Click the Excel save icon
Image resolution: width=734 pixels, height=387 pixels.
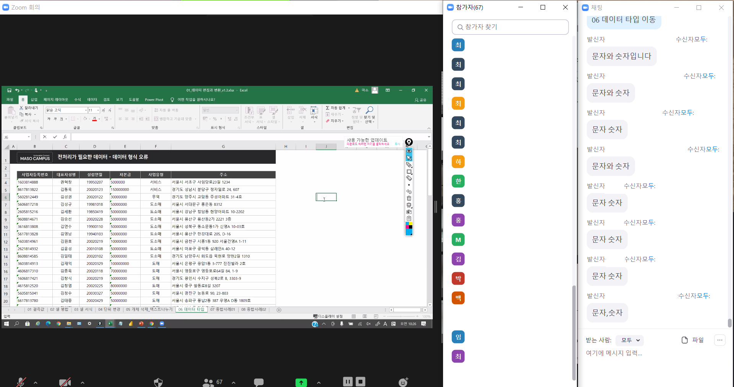point(9,90)
